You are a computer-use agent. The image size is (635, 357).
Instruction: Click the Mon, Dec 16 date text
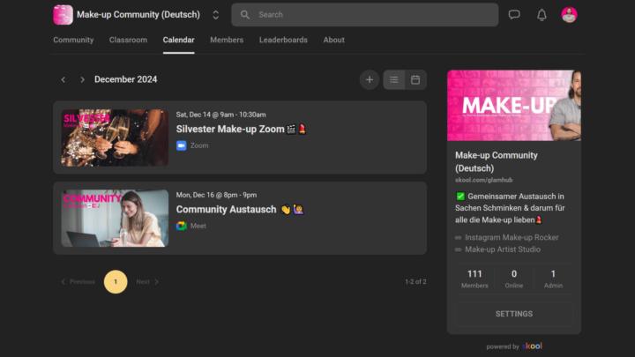pyautogui.click(x=216, y=195)
